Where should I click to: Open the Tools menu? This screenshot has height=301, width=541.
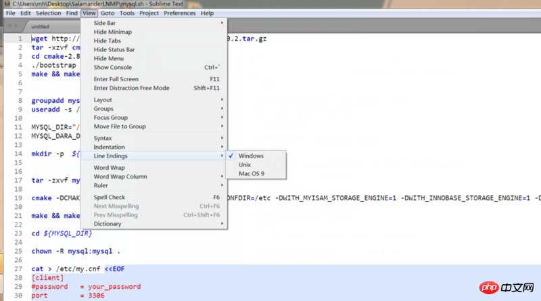(127, 13)
